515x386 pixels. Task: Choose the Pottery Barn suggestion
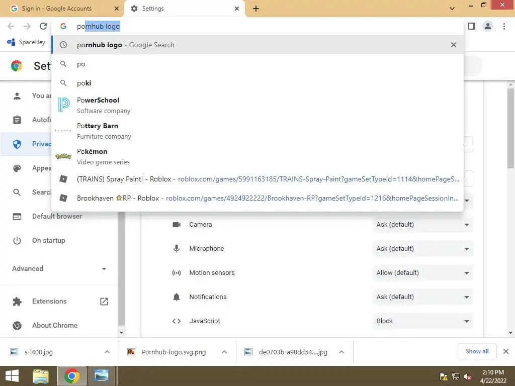tap(257, 131)
